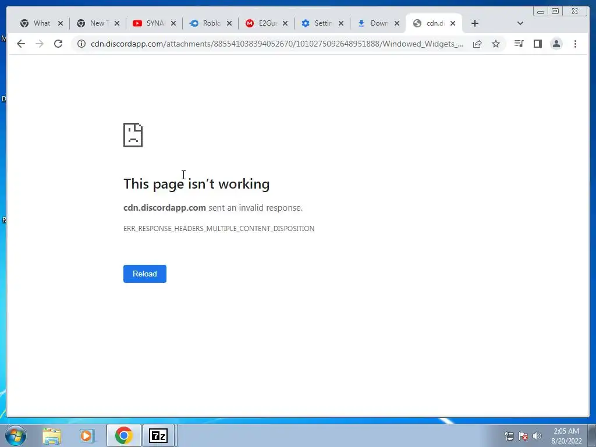Bookmark this page with star icon
The height and width of the screenshot is (447, 596).
496,44
